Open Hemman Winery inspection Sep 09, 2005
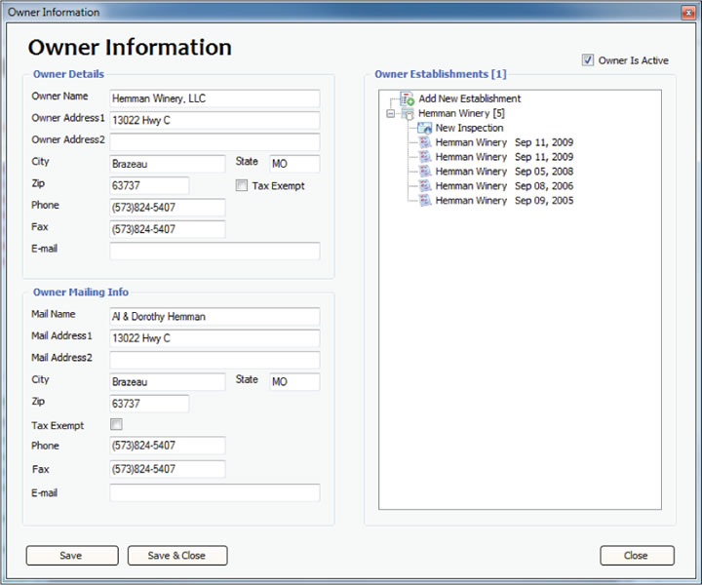The height and width of the screenshot is (585, 702). (x=504, y=201)
